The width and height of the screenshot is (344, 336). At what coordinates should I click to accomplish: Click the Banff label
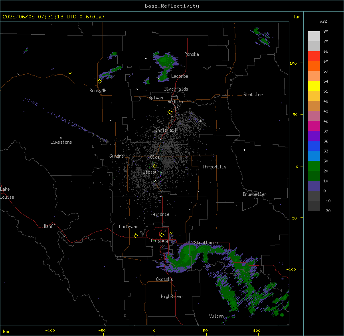click(x=49, y=226)
